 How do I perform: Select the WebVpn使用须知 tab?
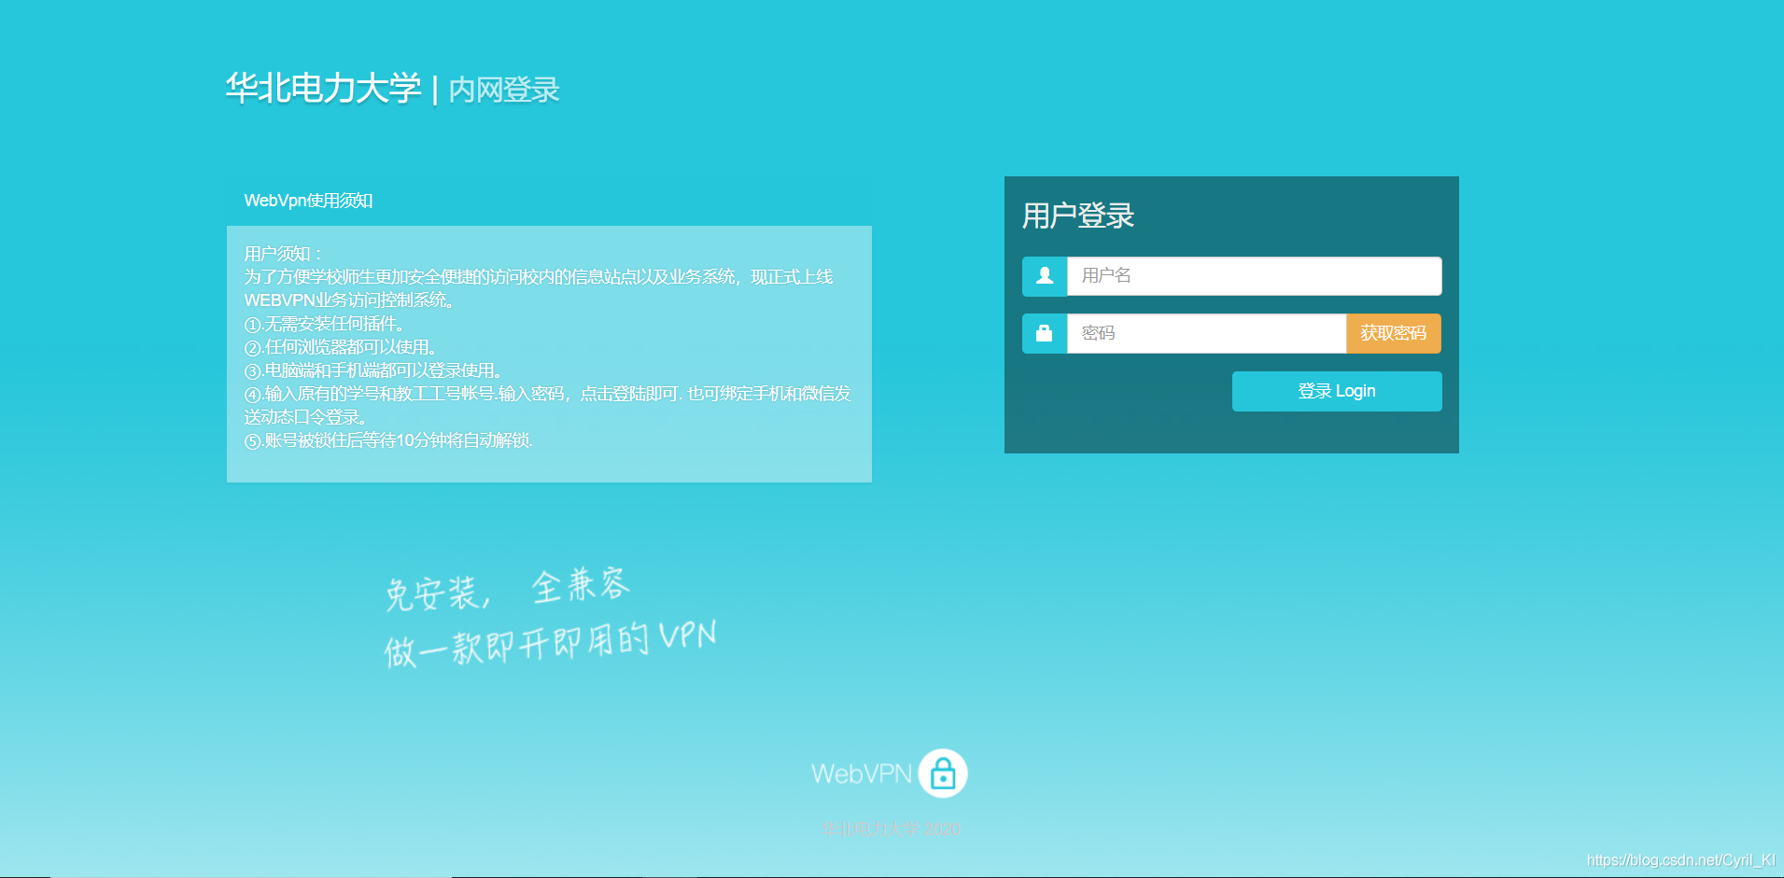click(309, 201)
